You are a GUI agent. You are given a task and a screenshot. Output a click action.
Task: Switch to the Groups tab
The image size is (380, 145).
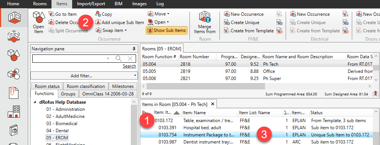point(68,94)
